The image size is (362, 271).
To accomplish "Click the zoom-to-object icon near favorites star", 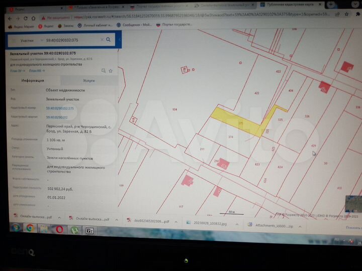I will point(104,71).
